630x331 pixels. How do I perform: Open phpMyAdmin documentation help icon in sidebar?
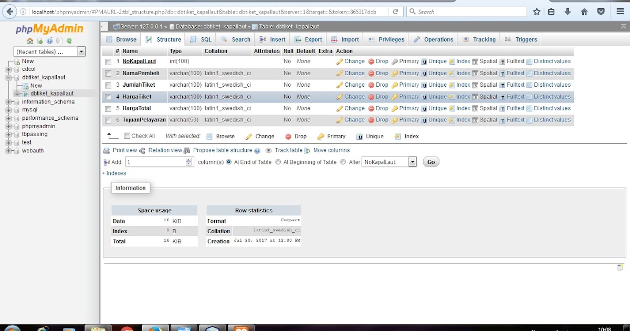pyautogui.click(x=50, y=40)
